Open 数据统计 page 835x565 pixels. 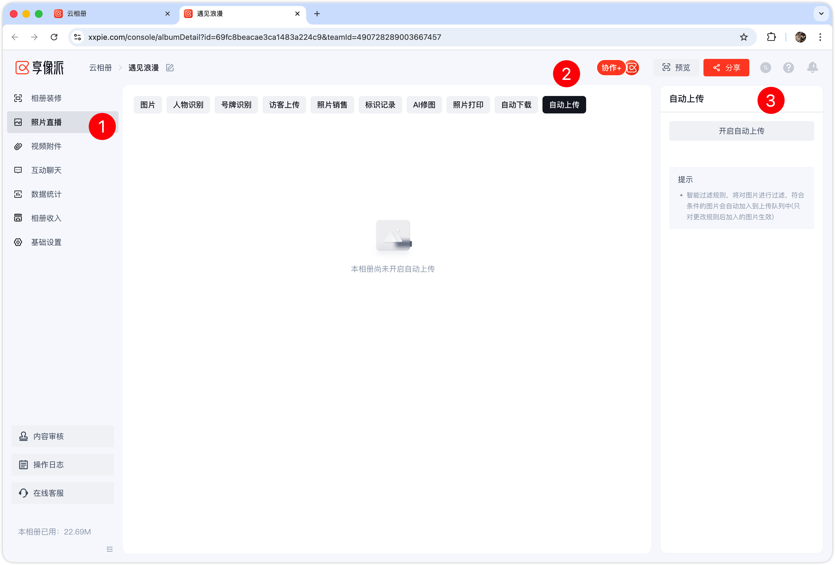[x=62, y=194]
